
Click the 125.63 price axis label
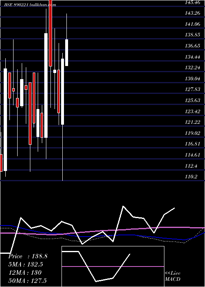click(x=193, y=100)
